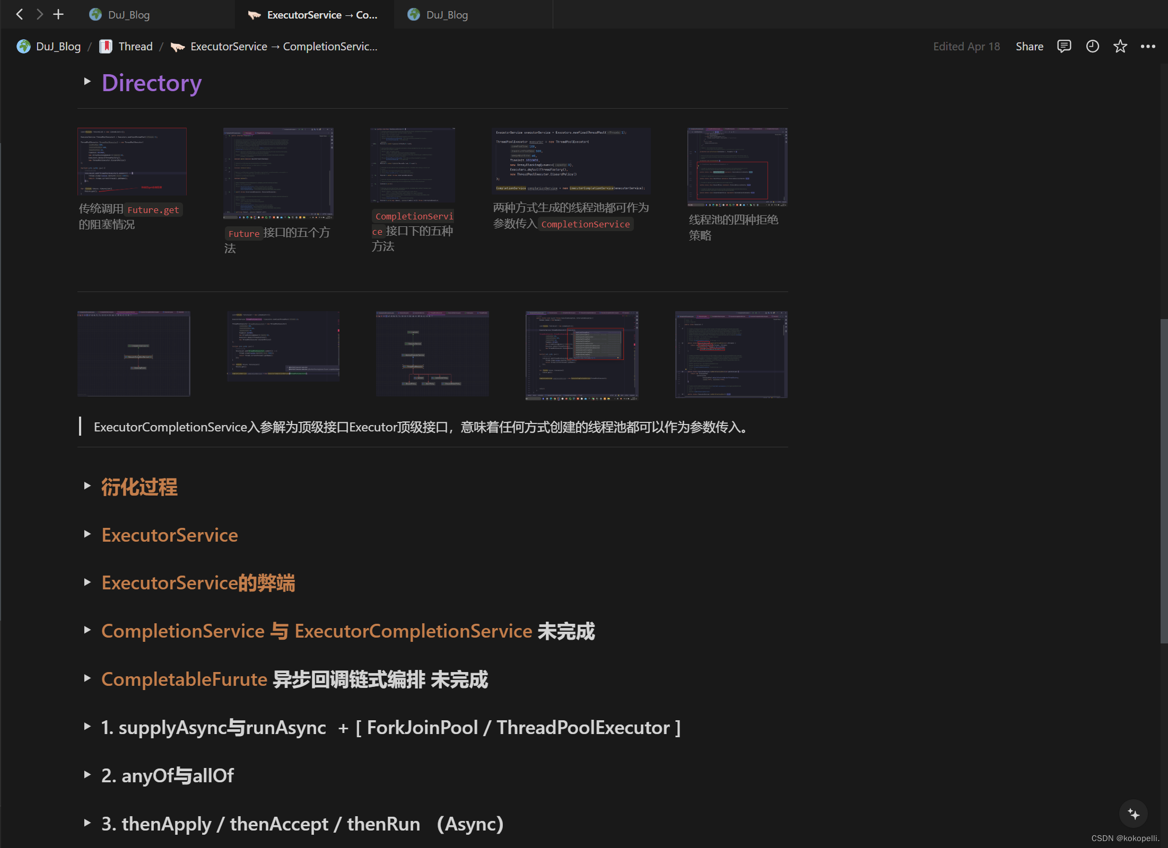Expand the 衍化过程 section
The height and width of the screenshot is (848, 1168).
(88, 486)
